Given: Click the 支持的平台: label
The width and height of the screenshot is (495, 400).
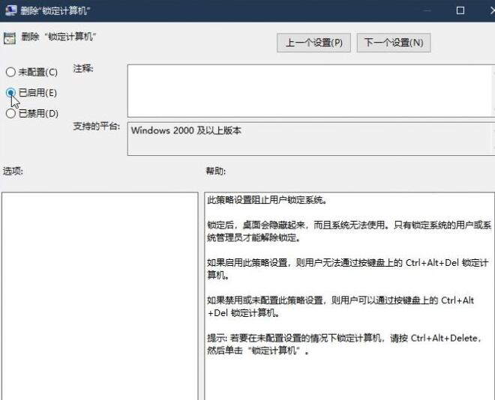Looking at the screenshot, I should [x=96, y=127].
